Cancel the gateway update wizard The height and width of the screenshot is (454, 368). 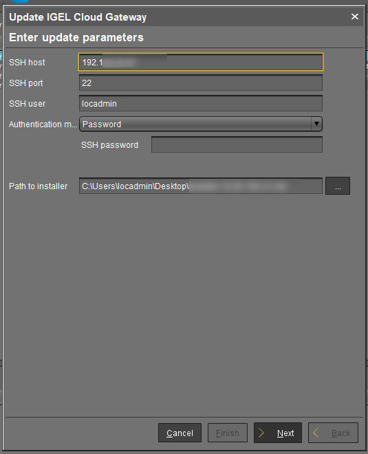[x=180, y=433]
